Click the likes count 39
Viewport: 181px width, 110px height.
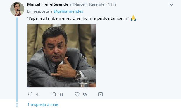85,95
